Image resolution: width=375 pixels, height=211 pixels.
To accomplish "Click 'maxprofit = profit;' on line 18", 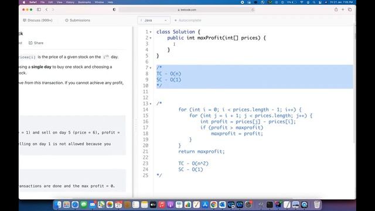I will tap(237, 134).
